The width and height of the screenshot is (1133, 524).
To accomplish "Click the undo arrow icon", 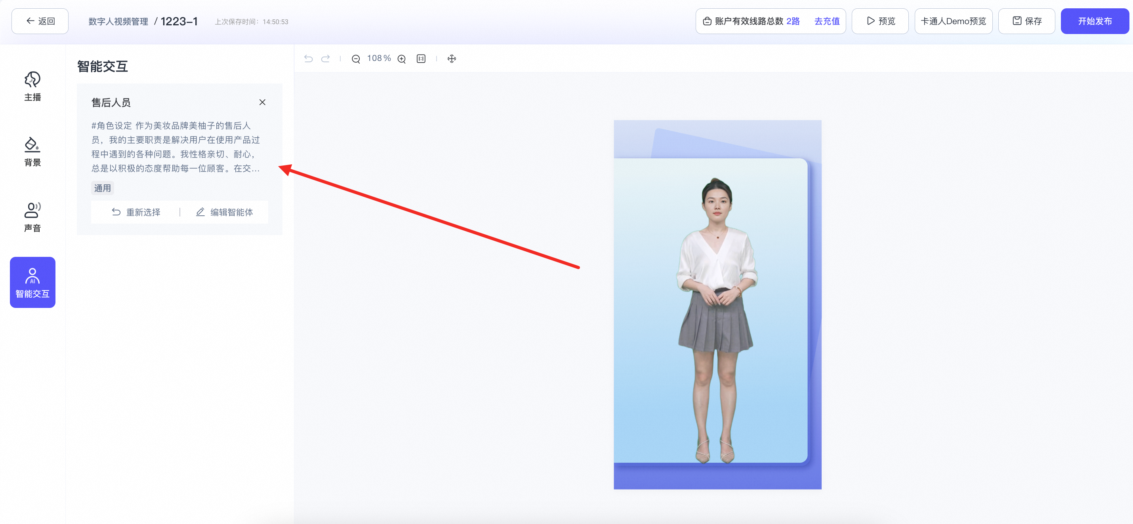I will tap(308, 59).
